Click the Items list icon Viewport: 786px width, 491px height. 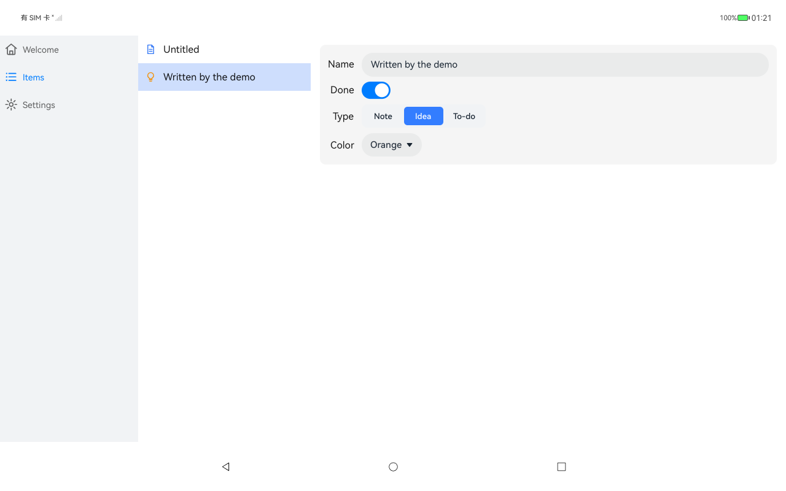[11, 77]
